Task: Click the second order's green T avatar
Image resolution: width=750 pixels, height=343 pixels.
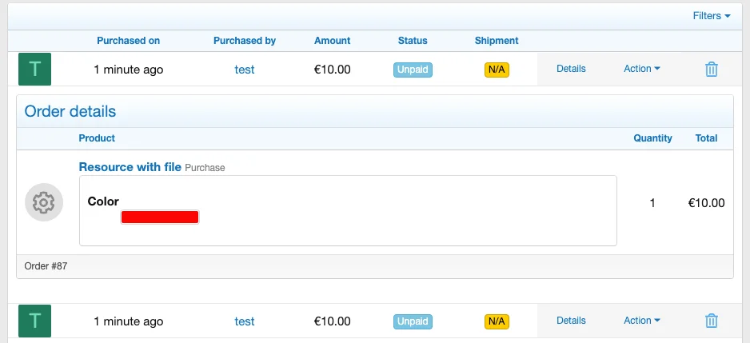Action: 35,321
